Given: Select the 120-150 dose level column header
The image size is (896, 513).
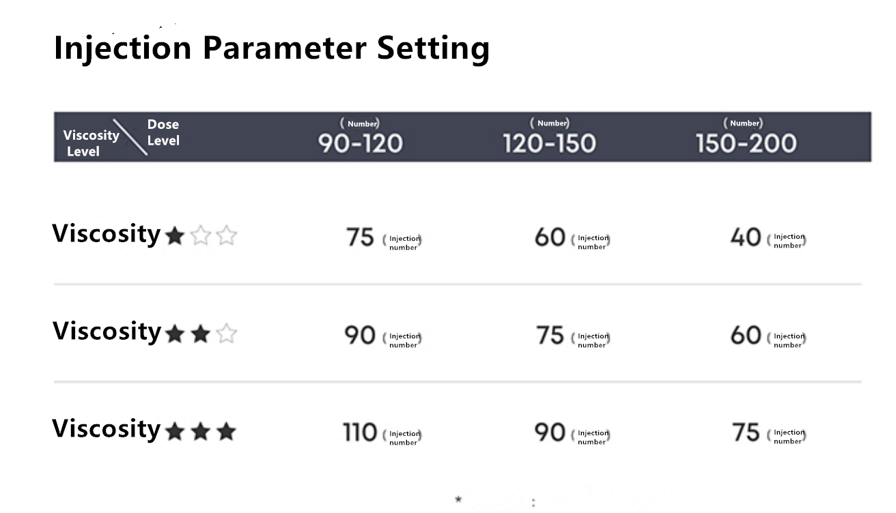Looking at the screenshot, I should tap(549, 143).
